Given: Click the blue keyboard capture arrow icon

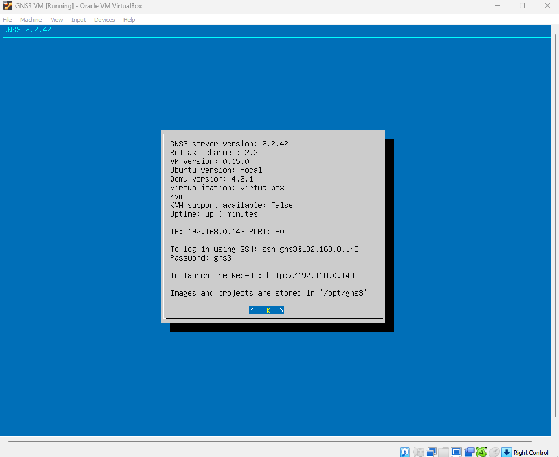Looking at the screenshot, I should pyautogui.click(x=506, y=452).
